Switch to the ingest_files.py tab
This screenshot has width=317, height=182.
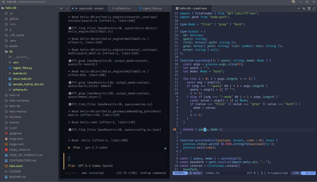(x=151, y=8)
